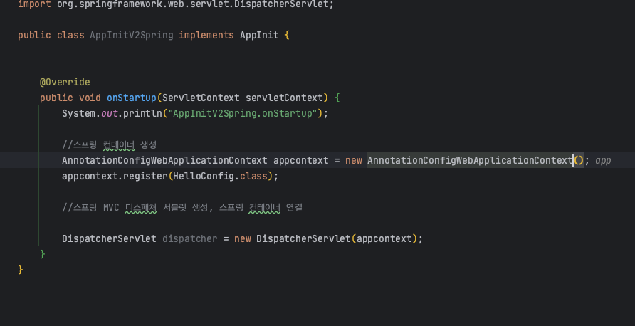Click the register method call
This screenshot has width=635, height=326.
pyautogui.click(x=145, y=177)
